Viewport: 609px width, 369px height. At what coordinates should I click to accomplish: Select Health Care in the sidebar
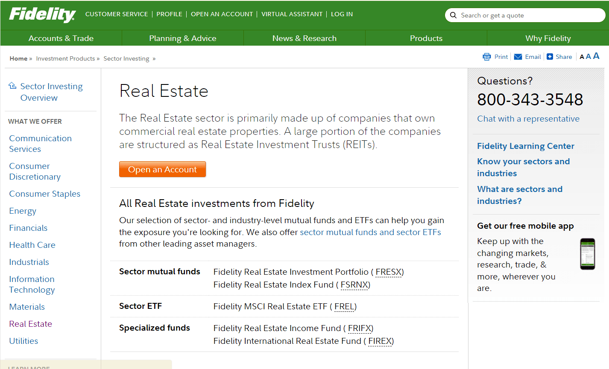[32, 245]
